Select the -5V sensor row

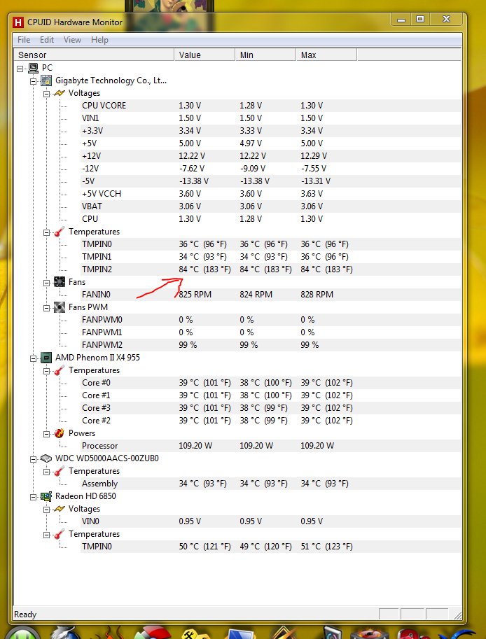(271, 181)
